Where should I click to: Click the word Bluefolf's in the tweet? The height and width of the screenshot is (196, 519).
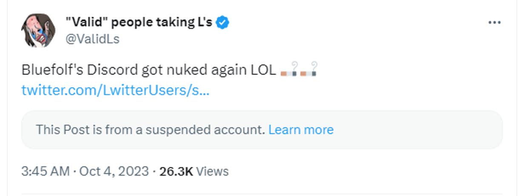(52, 70)
